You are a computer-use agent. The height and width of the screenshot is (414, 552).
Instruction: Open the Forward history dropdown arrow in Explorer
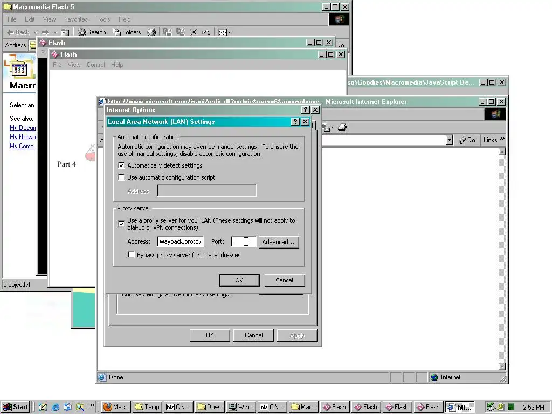pyautogui.click(x=56, y=32)
